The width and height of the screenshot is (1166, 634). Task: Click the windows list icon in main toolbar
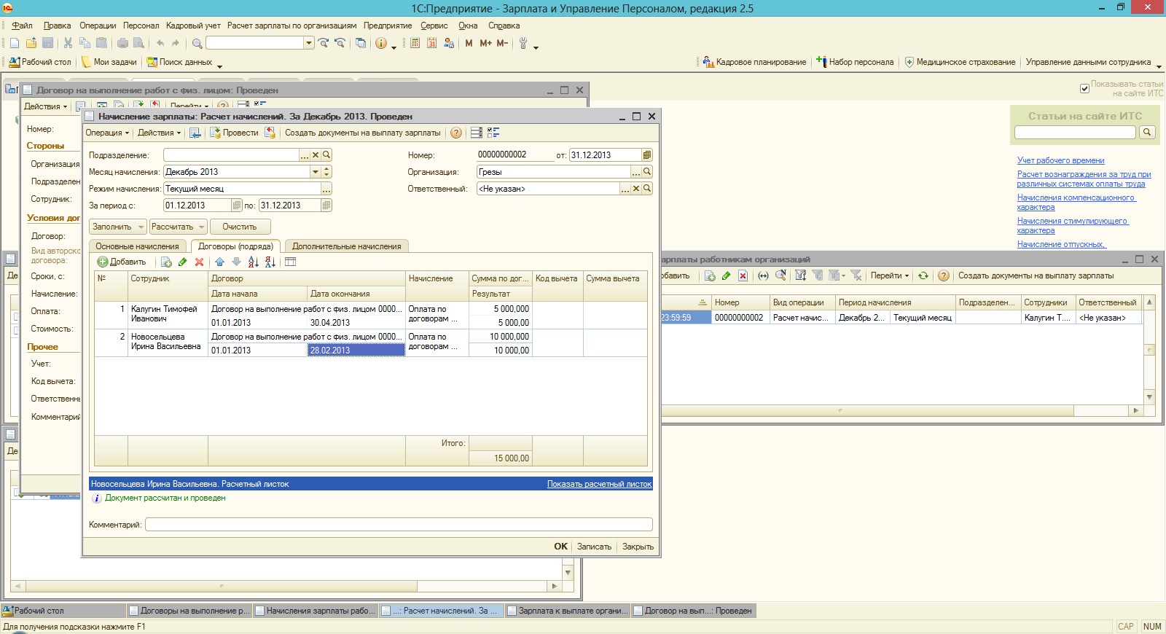361,44
